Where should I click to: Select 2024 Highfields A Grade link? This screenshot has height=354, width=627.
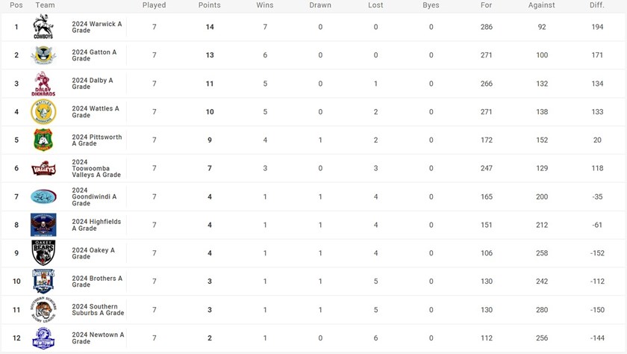click(x=96, y=225)
